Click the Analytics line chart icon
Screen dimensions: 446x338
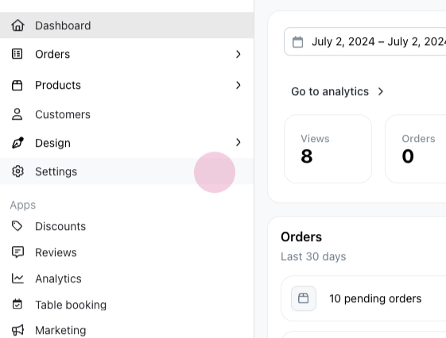click(17, 278)
